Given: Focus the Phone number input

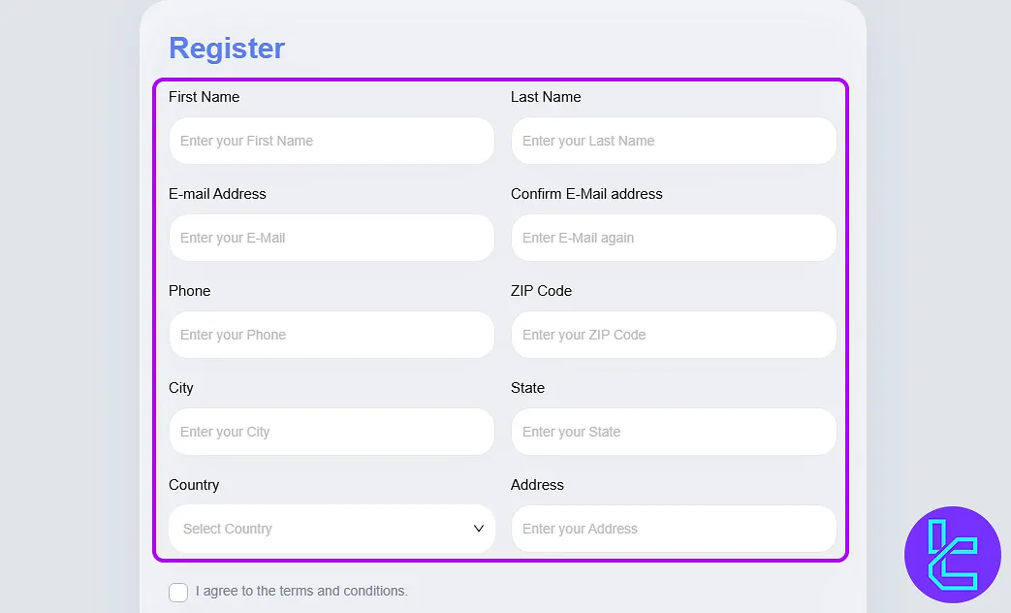Looking at the screenshot, I should (x=332, y=335).
